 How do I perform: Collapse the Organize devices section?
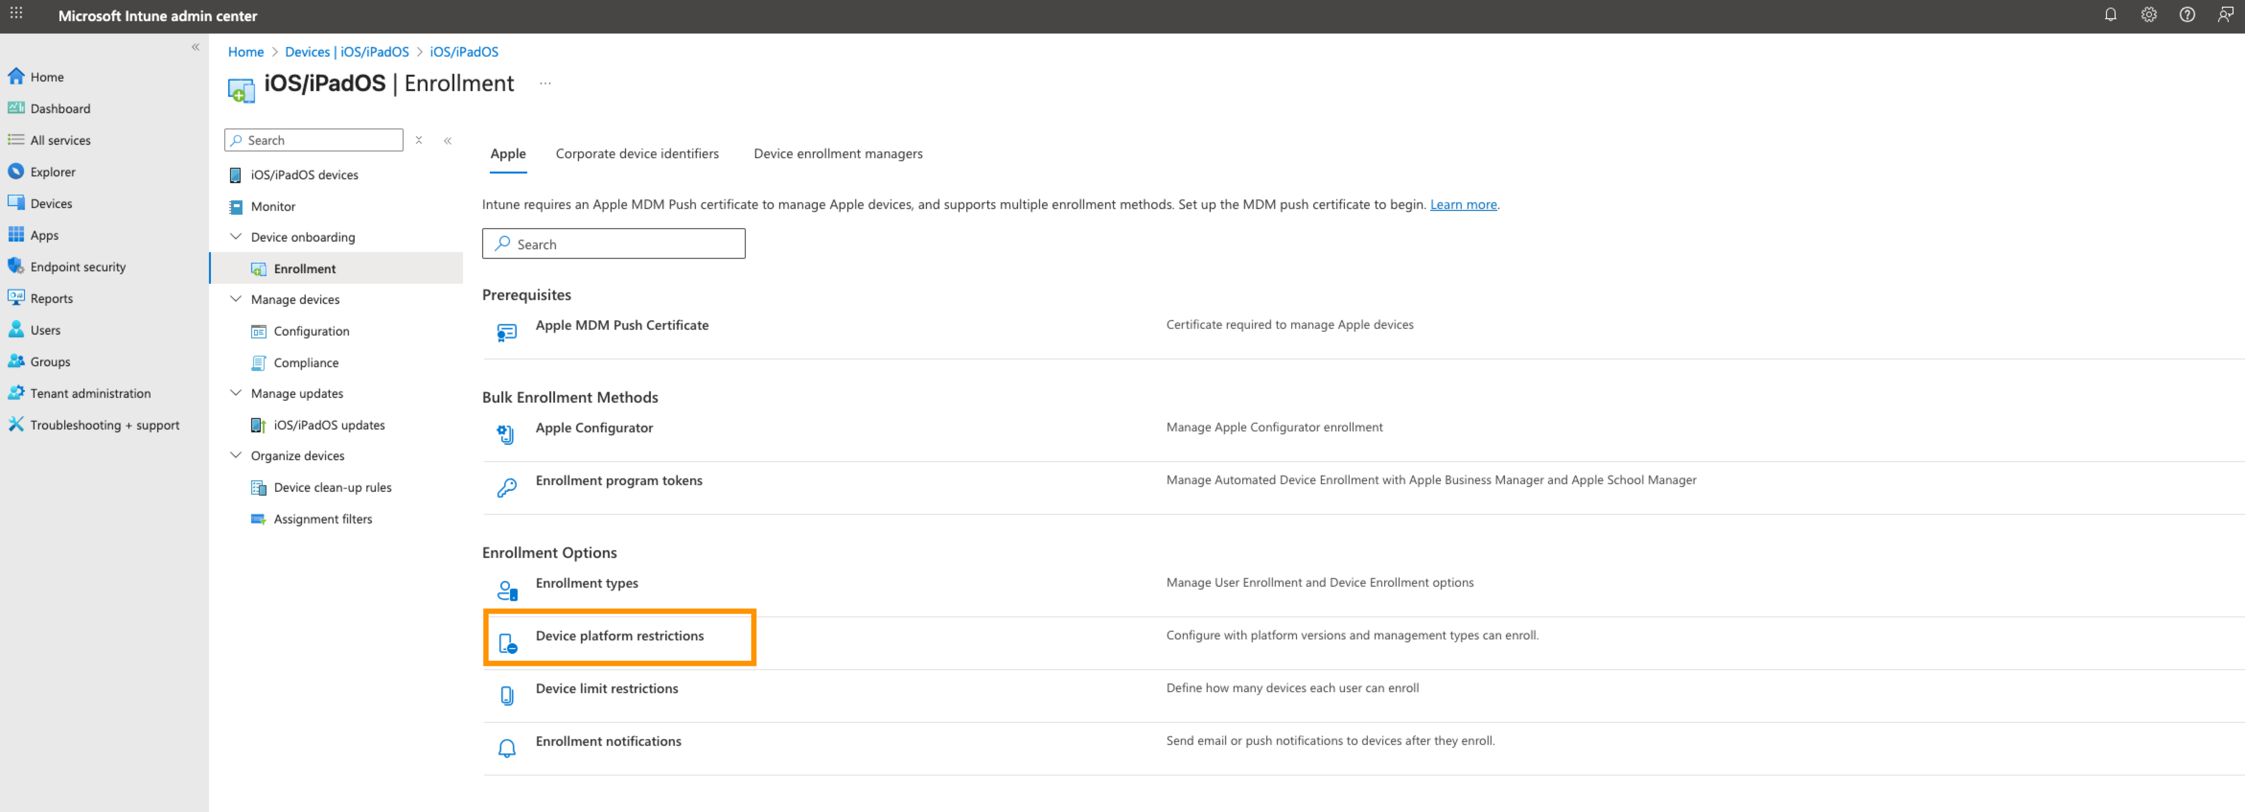point(235,455)
